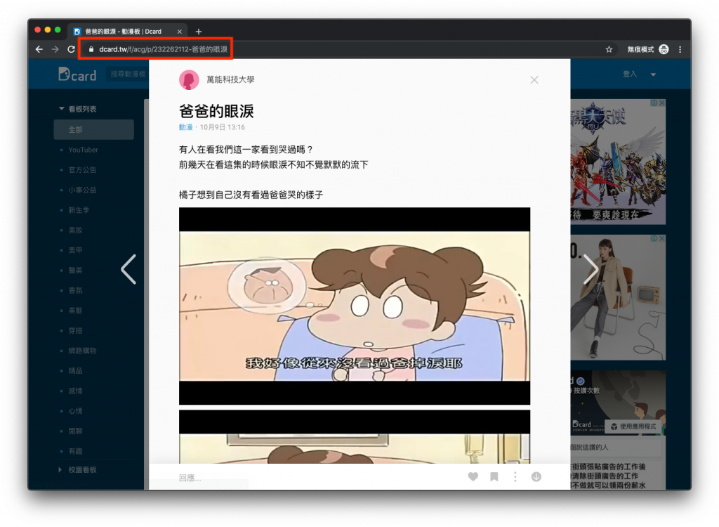Viewport: 719px width, 527px height.
Task: Open the 心情 board
Action: 75,411
